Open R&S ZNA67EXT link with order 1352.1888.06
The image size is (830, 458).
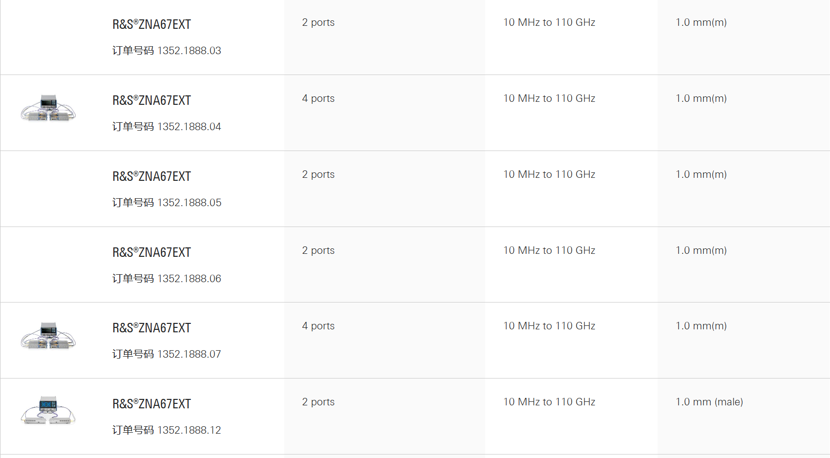(x=152, y=252)
